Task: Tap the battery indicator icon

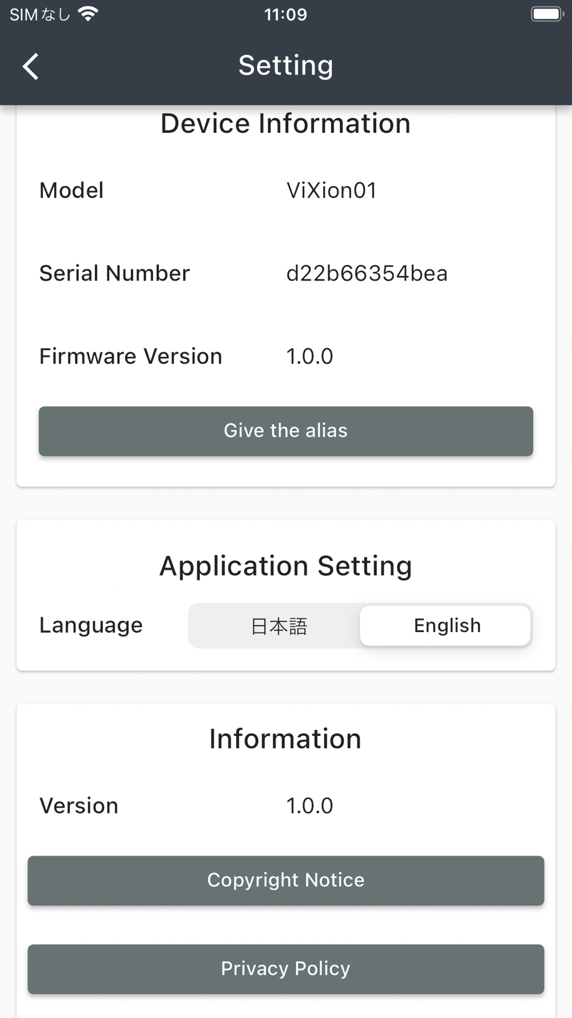Action: click(547, 14)
